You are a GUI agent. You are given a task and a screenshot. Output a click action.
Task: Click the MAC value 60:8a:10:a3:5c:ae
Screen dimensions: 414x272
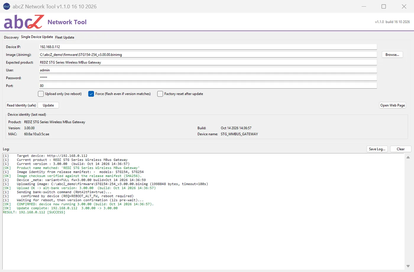coord(37,134)
